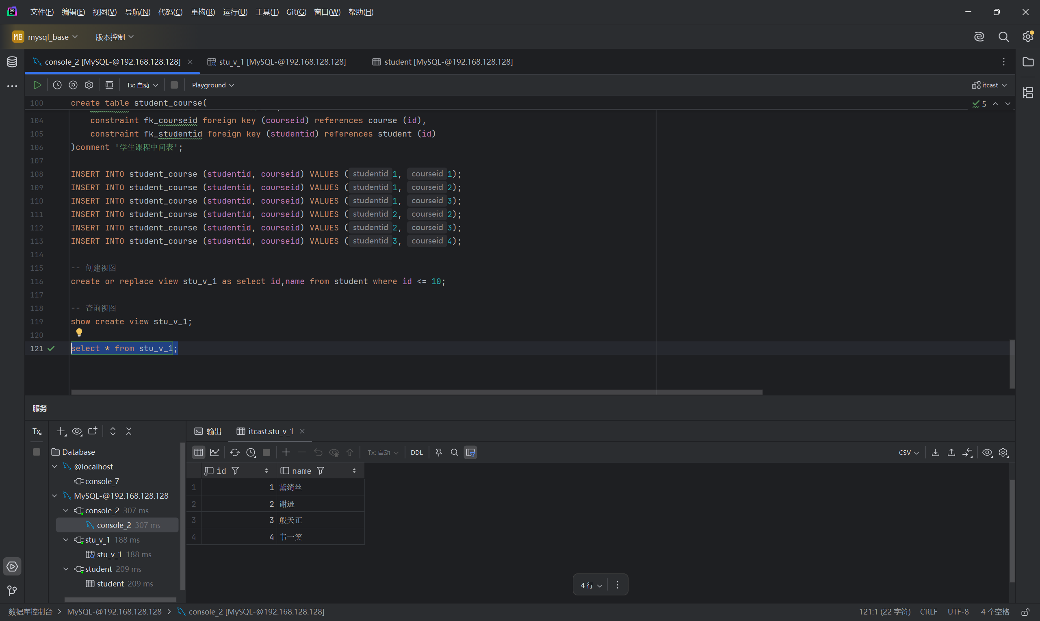Run the SQL statement with the execute button
The height and width of the screenshot is (621, 1040).
coord(37,85)
